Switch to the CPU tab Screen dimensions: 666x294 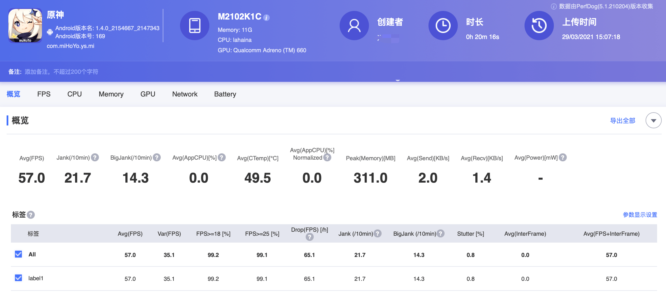tap(74, 94)
